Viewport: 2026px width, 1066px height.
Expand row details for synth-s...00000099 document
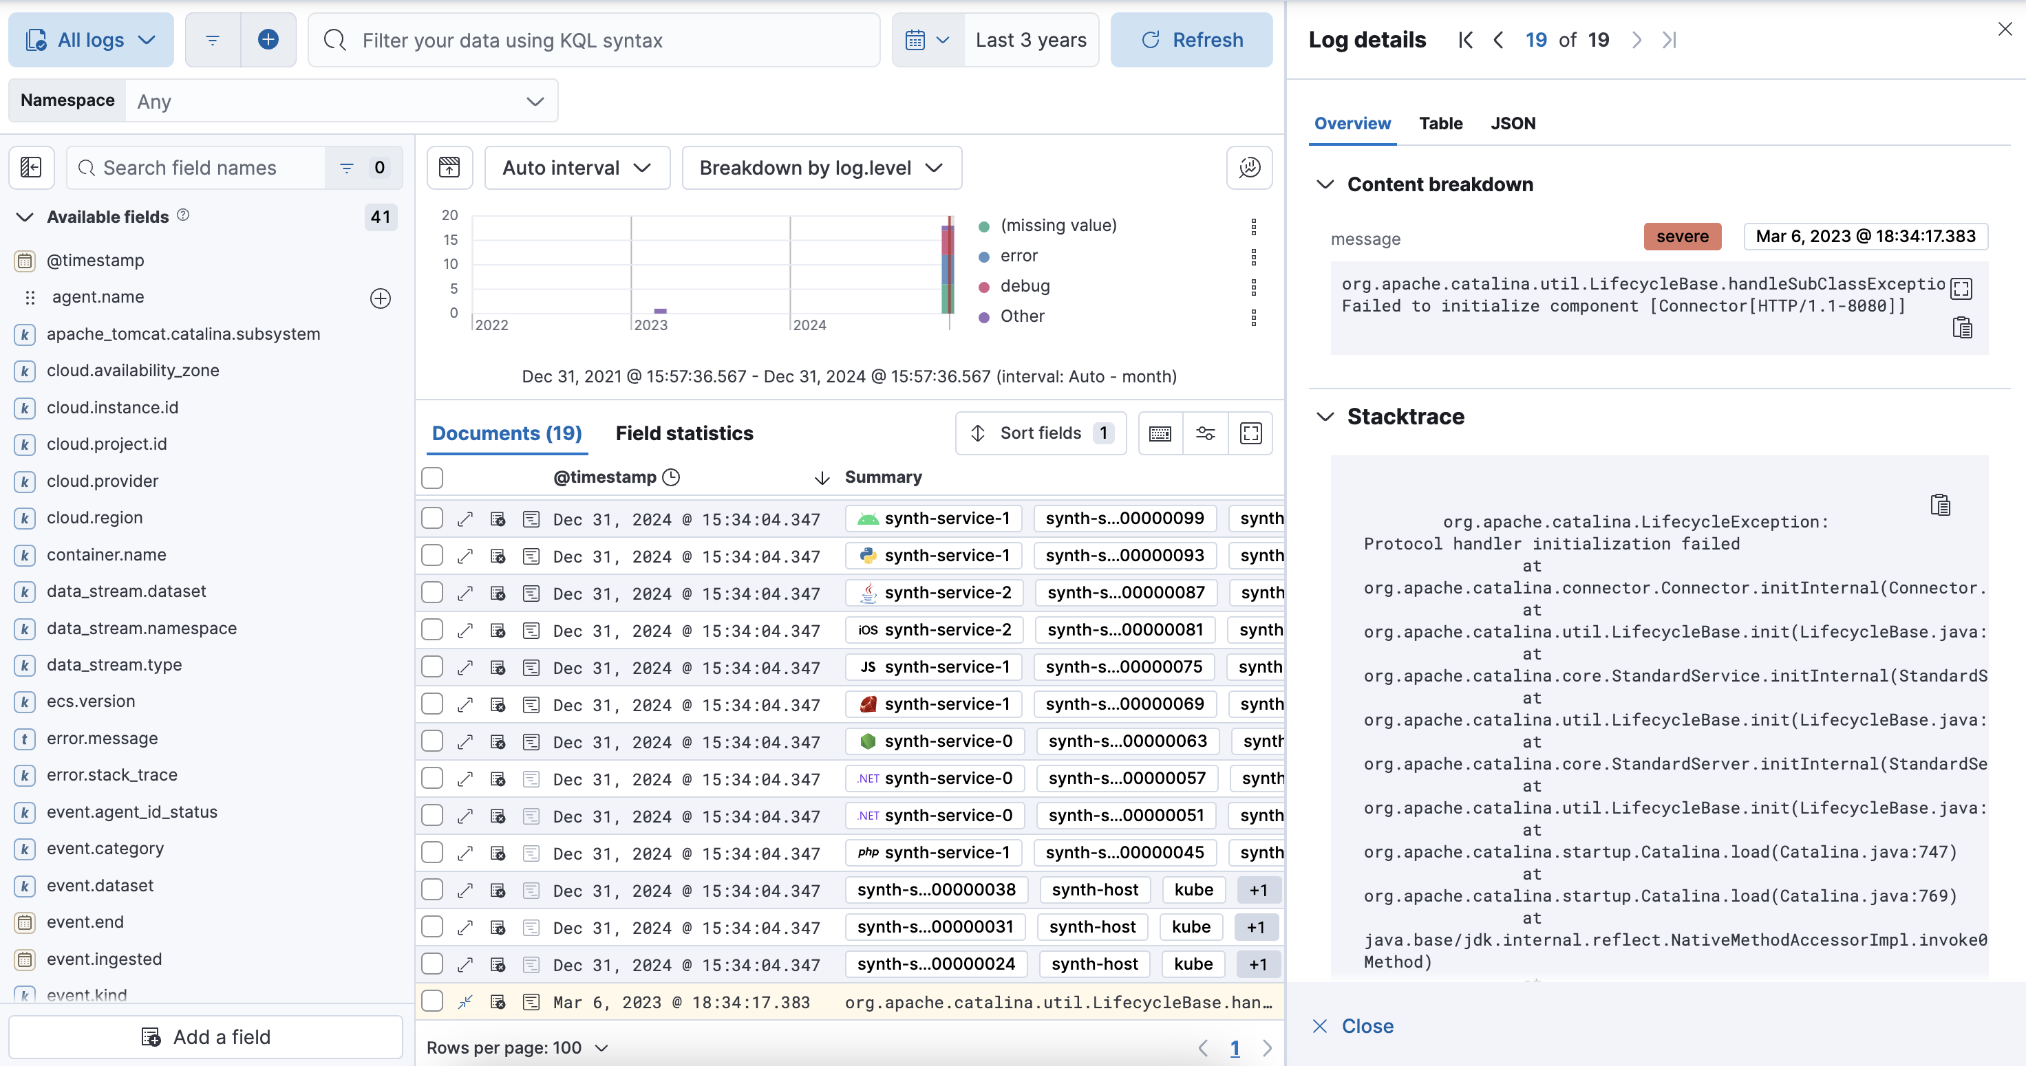tap(466, 519)
